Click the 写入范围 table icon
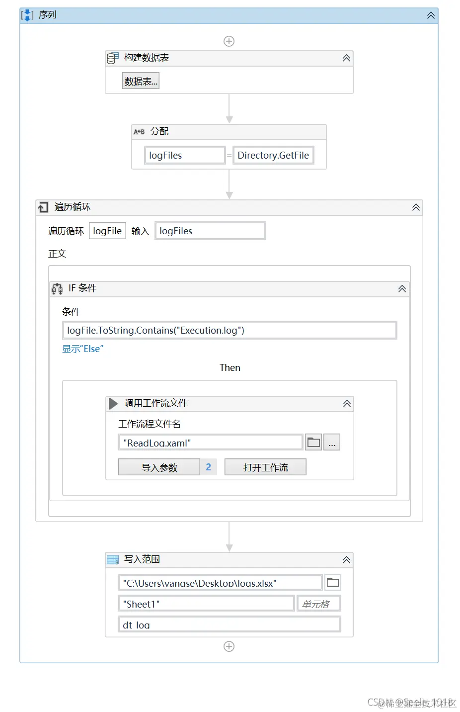The height and width of the screenshot is (712, 460). coord(113,560)
